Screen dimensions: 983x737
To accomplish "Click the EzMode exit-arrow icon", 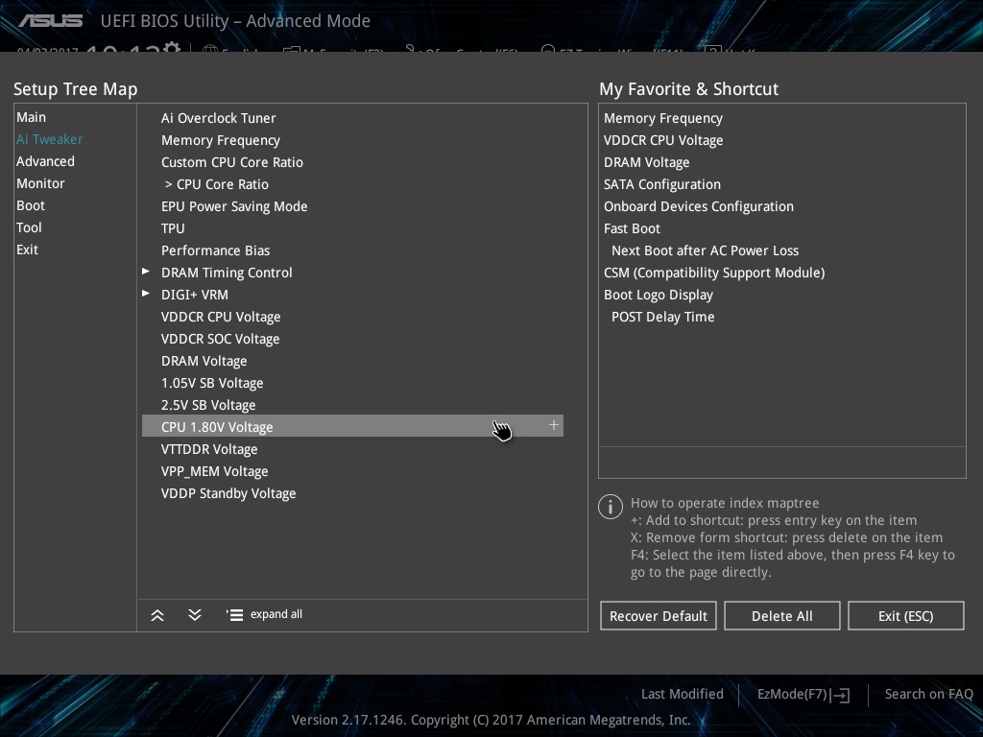I will pyautogui.click(x=841, y=695).
